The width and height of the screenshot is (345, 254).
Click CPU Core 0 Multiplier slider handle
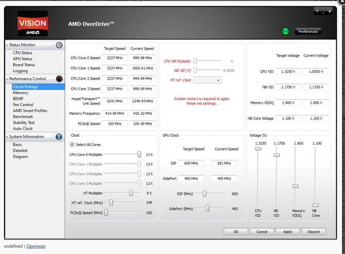coord(139,154)
